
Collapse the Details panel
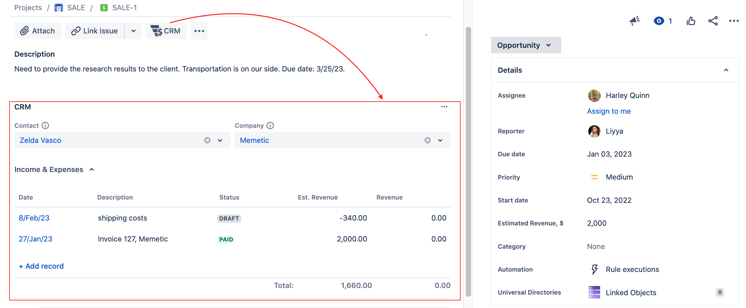click(726, 70)
